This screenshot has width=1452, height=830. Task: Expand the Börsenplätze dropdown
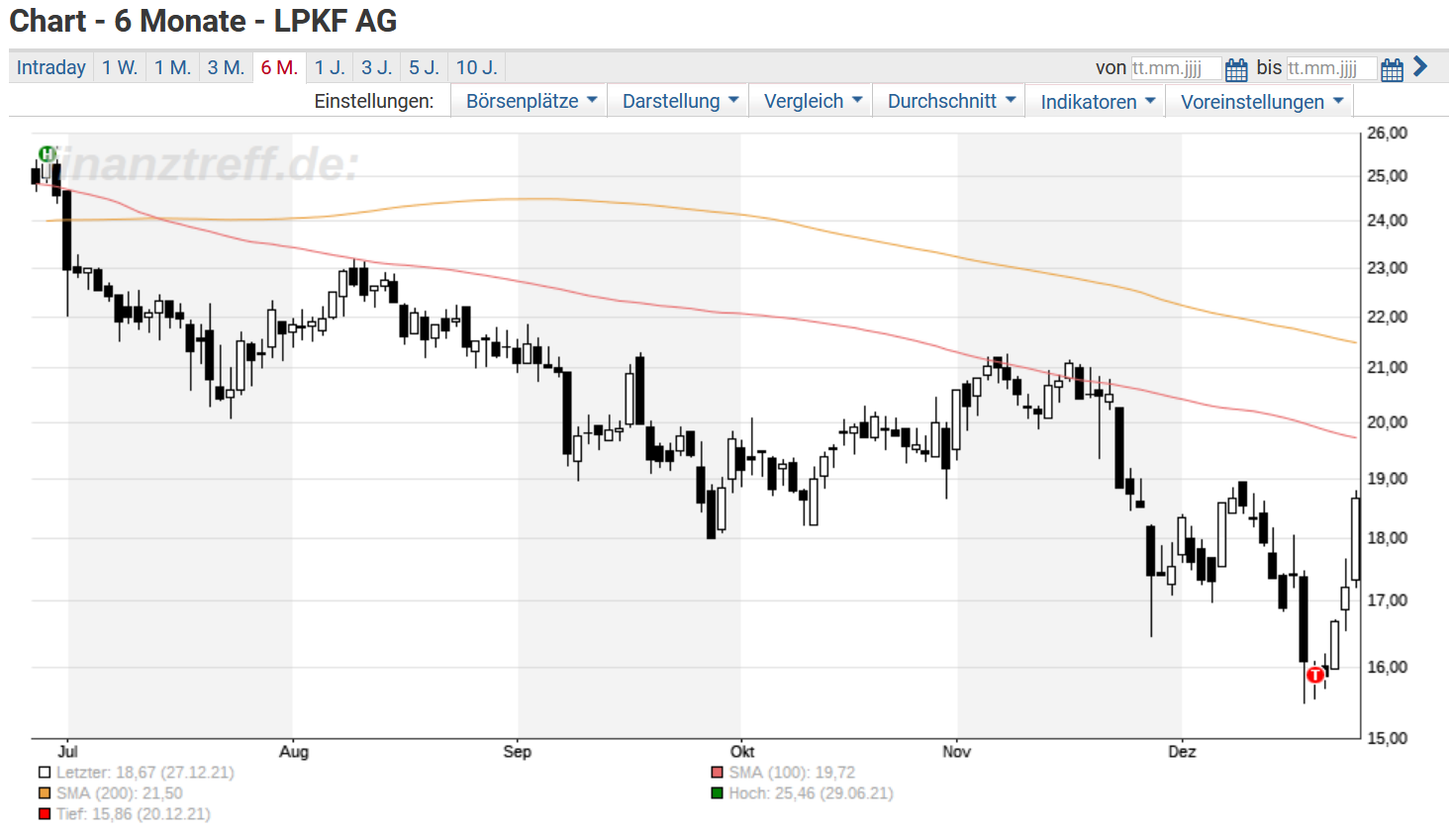pyautogui.click(x=530, y=101)
